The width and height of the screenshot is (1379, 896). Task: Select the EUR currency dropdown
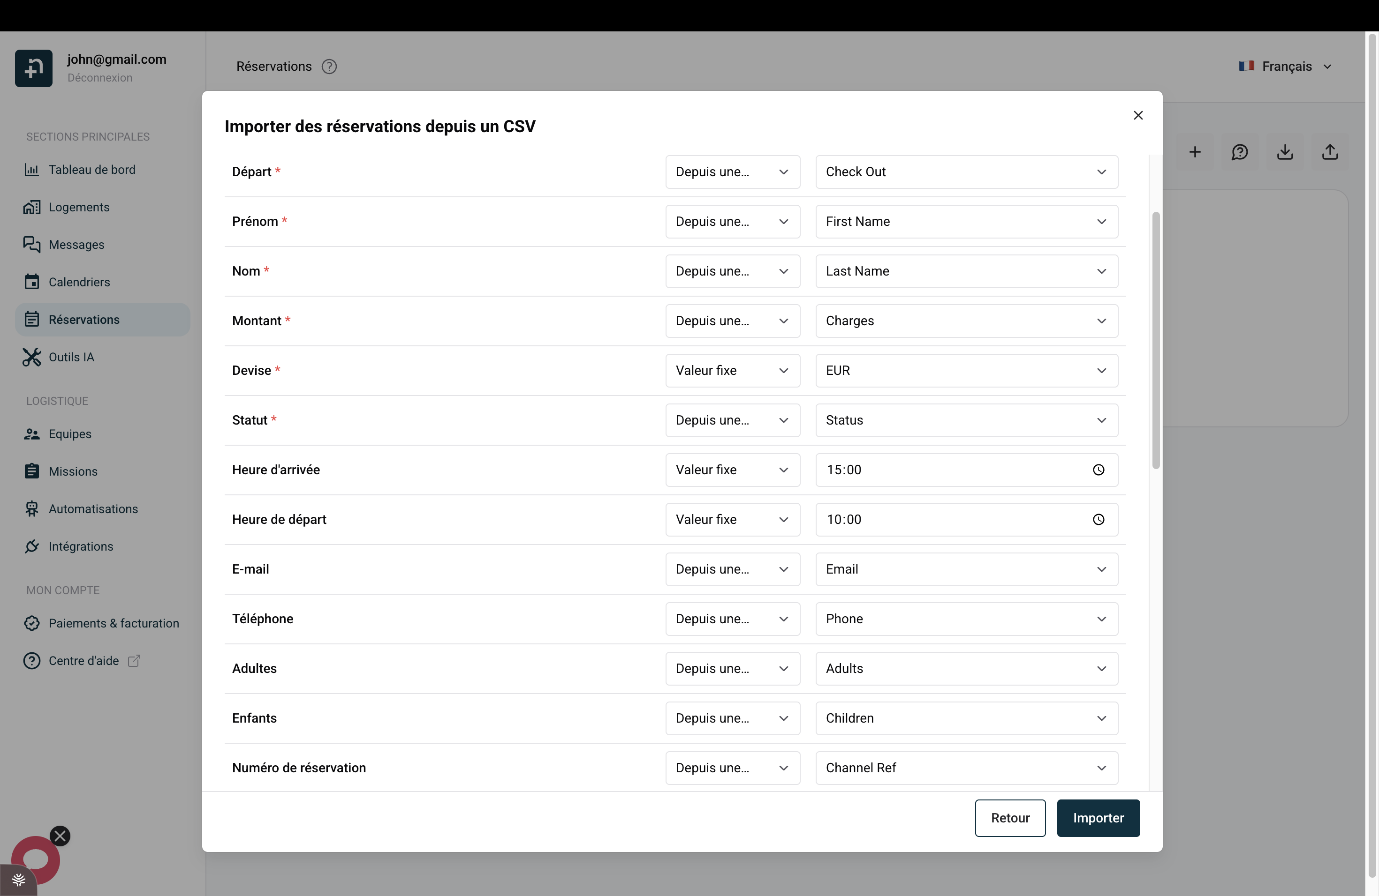point(966,370)
